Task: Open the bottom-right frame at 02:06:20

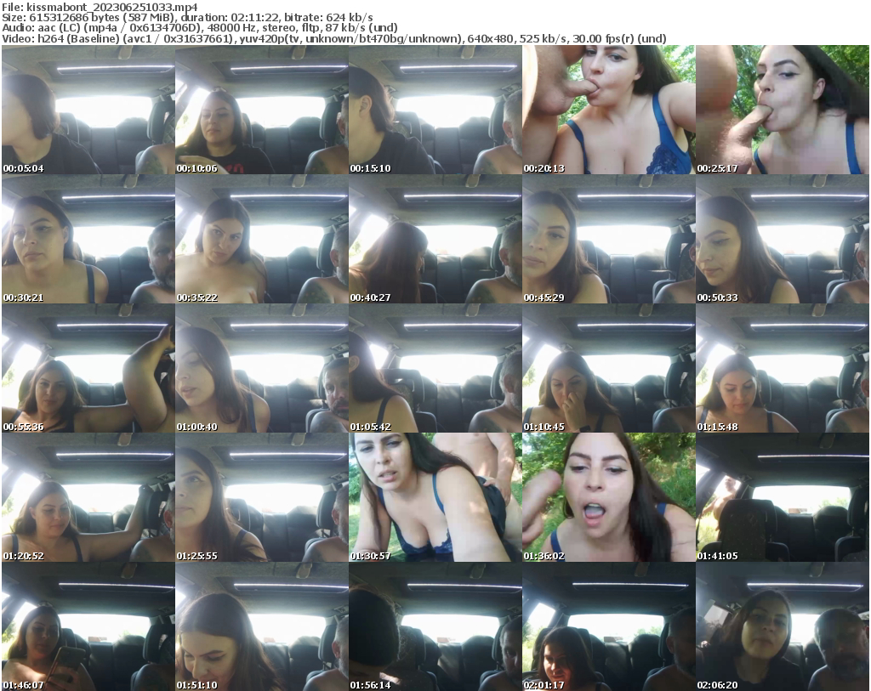Action: pyautogui.click(x=784, y=629)
